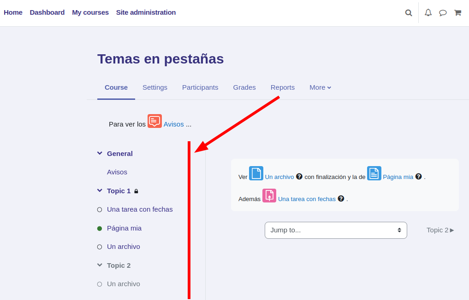
Task: Open Una tarea con fechas link in content box
Action: (x=307, y=199)
